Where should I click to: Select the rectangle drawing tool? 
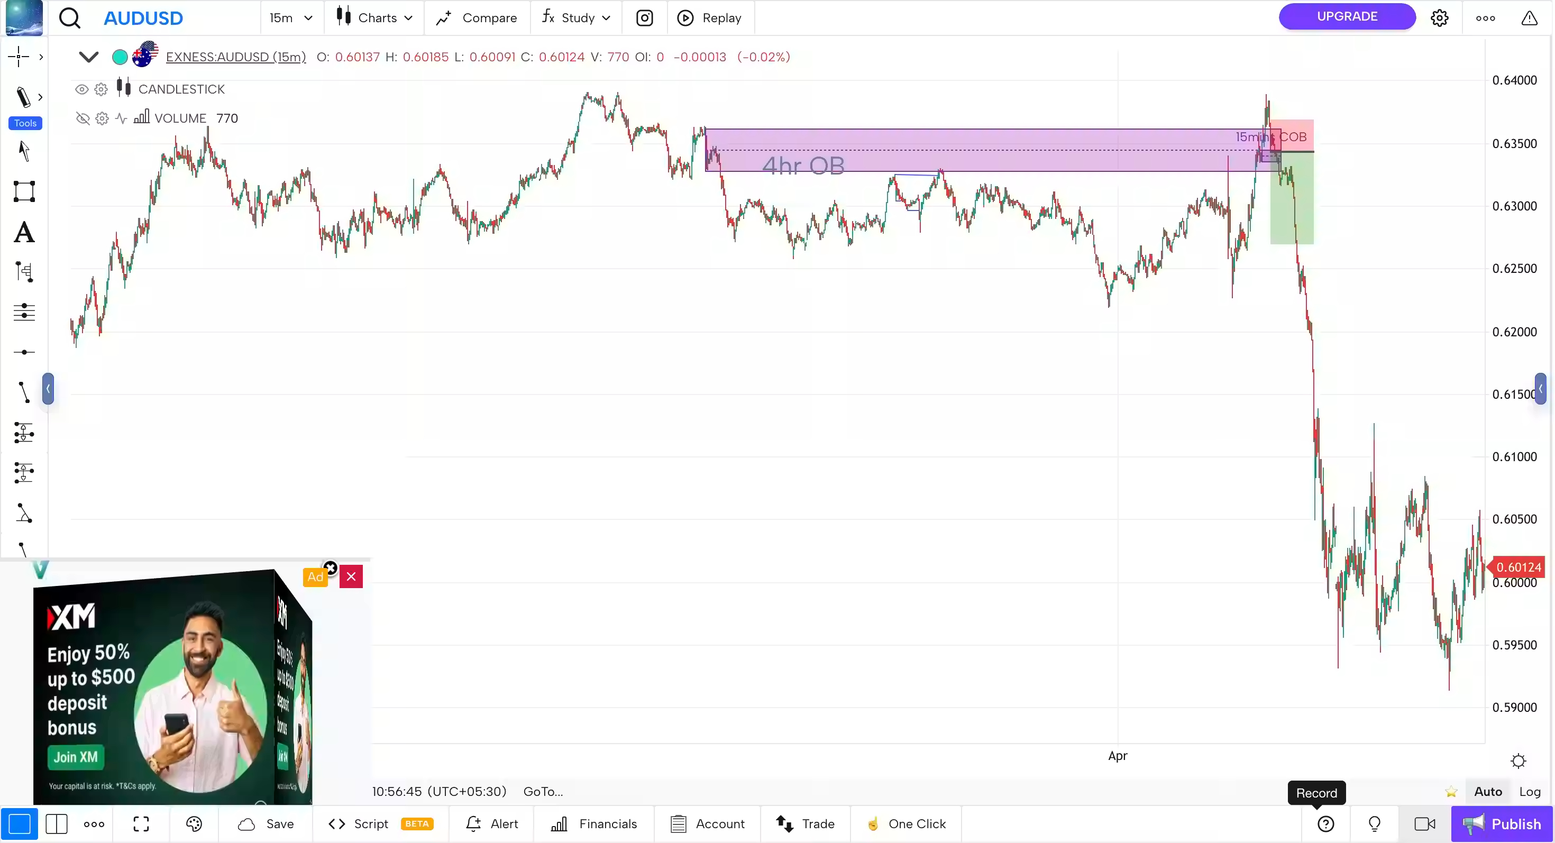[x=24, y=192]
